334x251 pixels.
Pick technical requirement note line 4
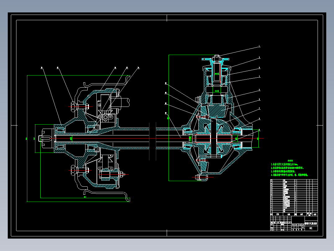coord(289,175)
